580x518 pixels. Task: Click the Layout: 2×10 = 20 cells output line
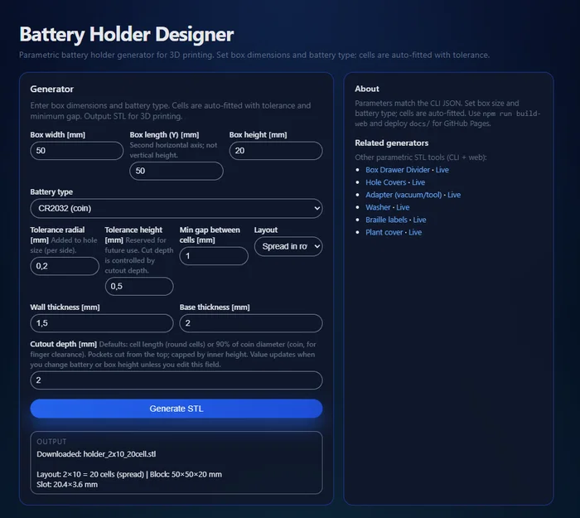click(129, 474)
